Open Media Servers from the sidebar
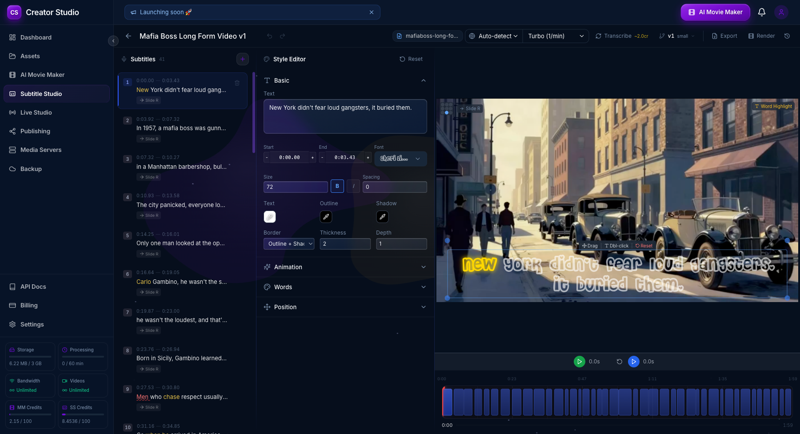Screen dimensions: 800x434 (x=12, y=150)
